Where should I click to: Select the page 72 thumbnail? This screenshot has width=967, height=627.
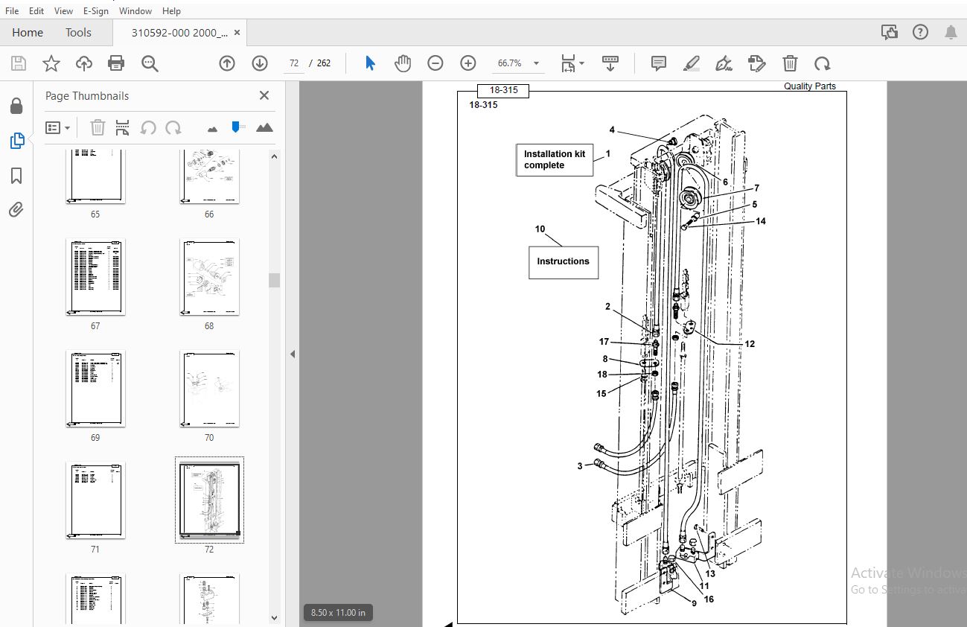click(209, 500)
